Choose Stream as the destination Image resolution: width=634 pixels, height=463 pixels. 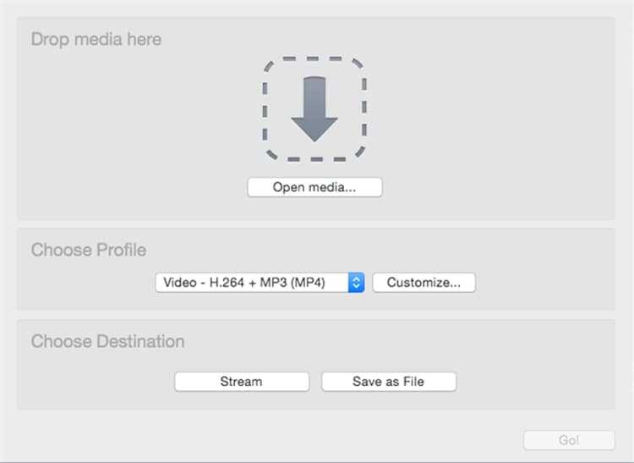[242, 382]
